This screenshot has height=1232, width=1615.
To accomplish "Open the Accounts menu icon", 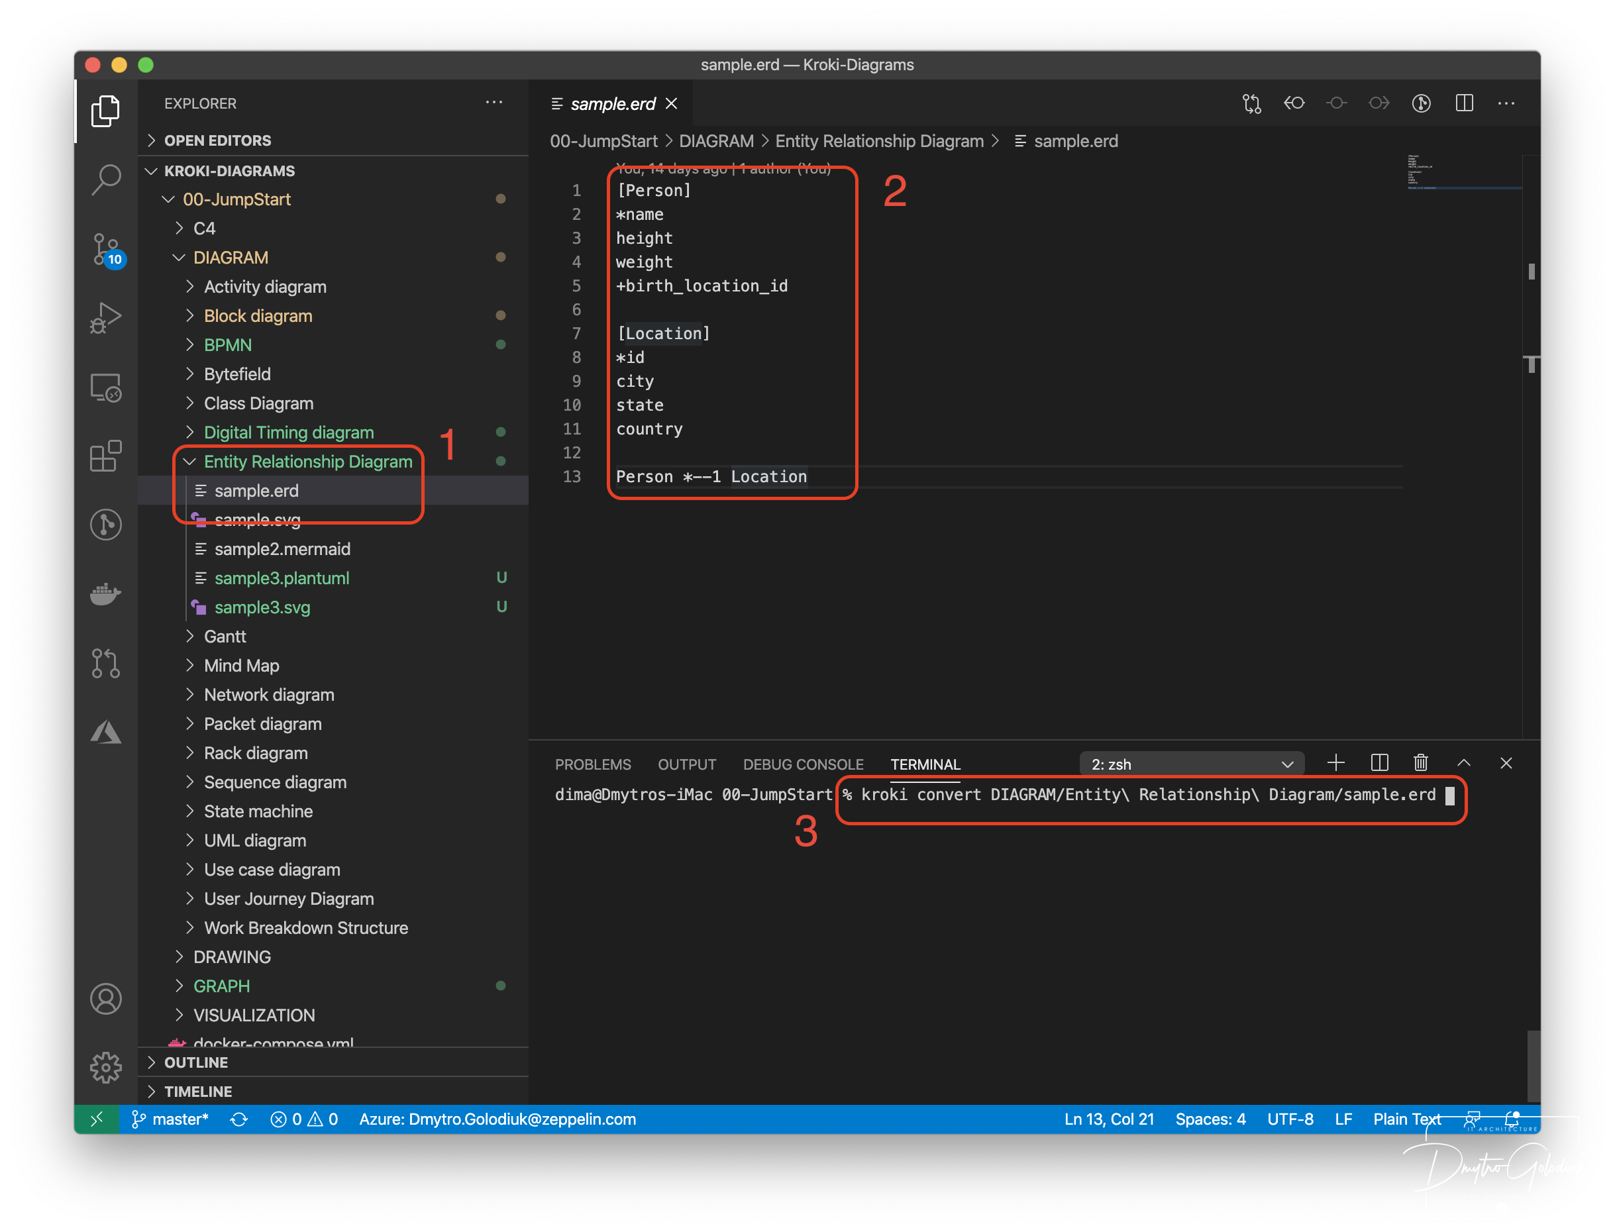I will pyautogui.click(x=105, y=998).
